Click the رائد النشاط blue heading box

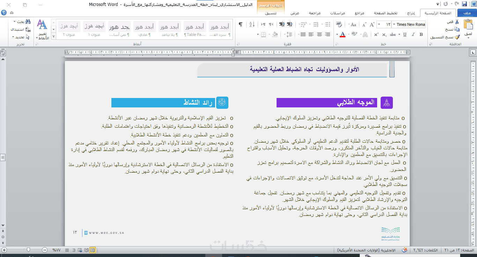click(163, 103)
